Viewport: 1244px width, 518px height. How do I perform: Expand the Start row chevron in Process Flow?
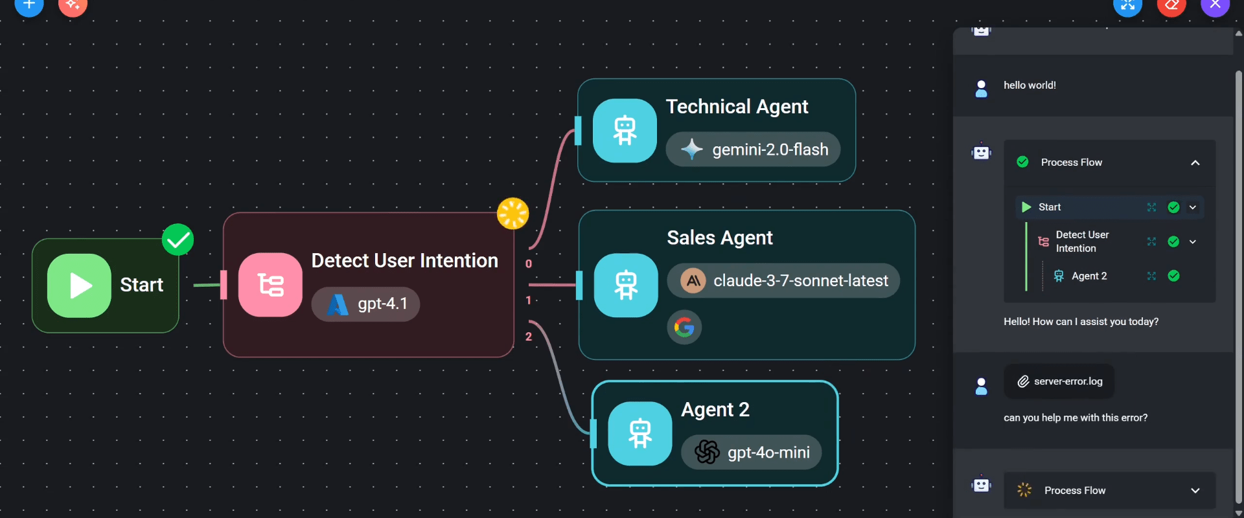tap(1193, 207)
